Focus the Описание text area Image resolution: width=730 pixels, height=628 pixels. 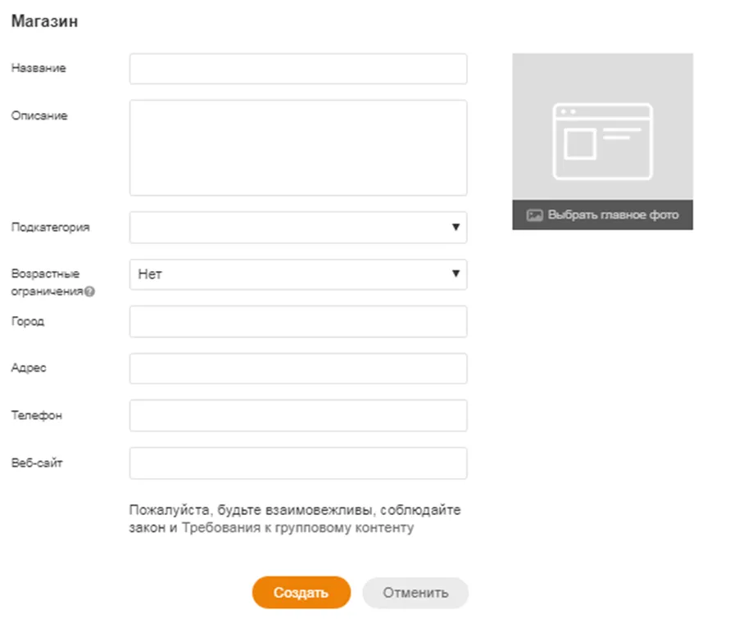click(298, 147)
